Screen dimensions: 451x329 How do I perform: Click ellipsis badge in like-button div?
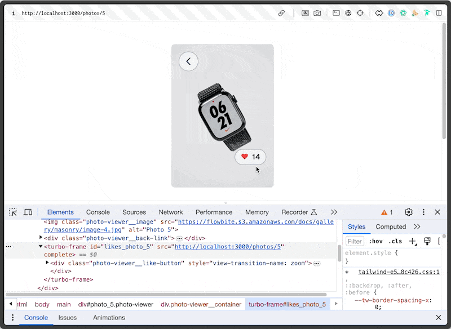(317, 264)
